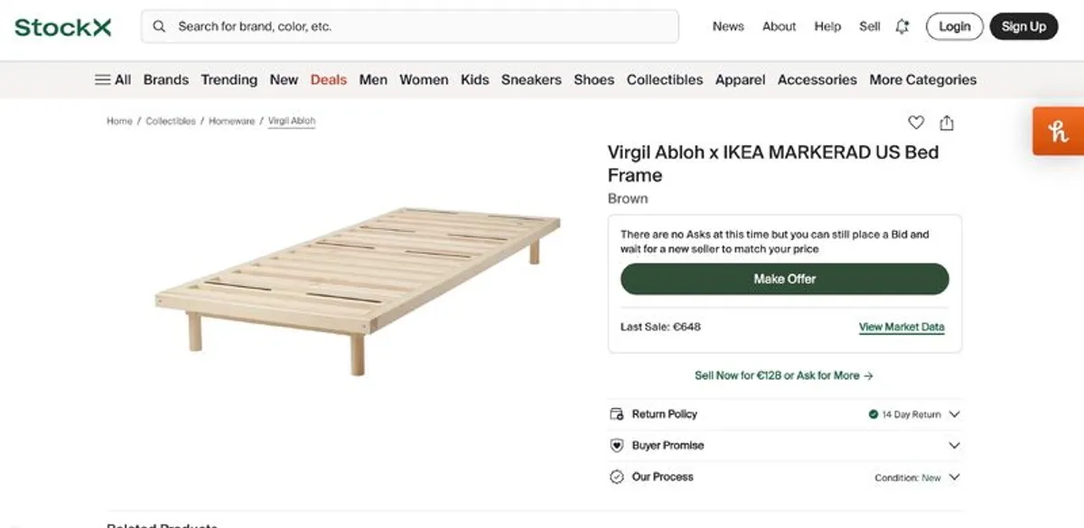1084x528 pixels.
Task: Switch to the Sneakers category
Action: click(x=531, y=79)
